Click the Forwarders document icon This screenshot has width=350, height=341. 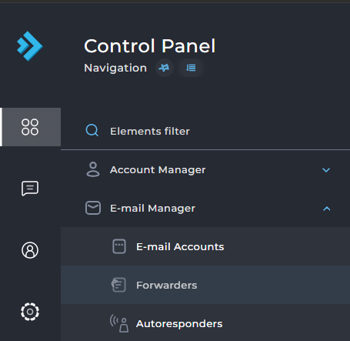(118, 285)
